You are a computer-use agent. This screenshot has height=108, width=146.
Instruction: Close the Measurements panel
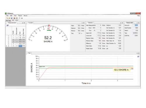(24, 23)
